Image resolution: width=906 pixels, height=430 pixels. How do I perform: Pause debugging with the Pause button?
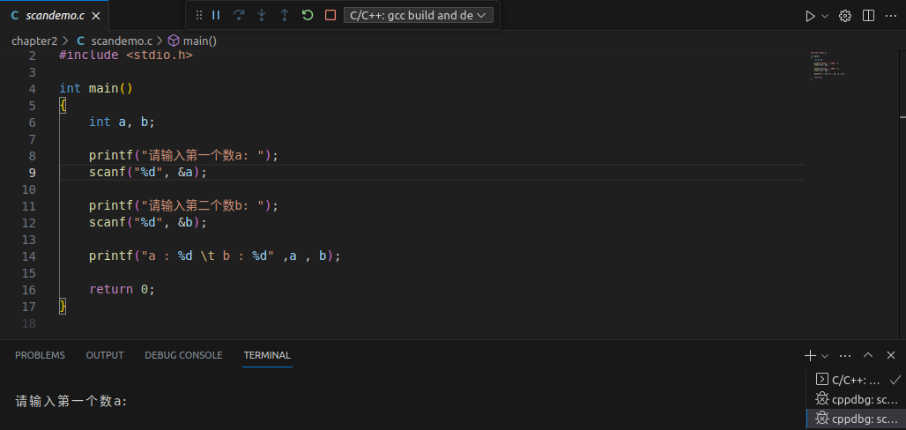pos(216,15)
